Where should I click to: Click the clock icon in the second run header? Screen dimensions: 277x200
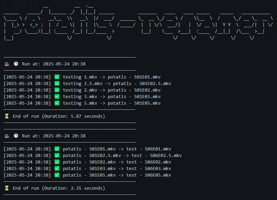point(16,136)
